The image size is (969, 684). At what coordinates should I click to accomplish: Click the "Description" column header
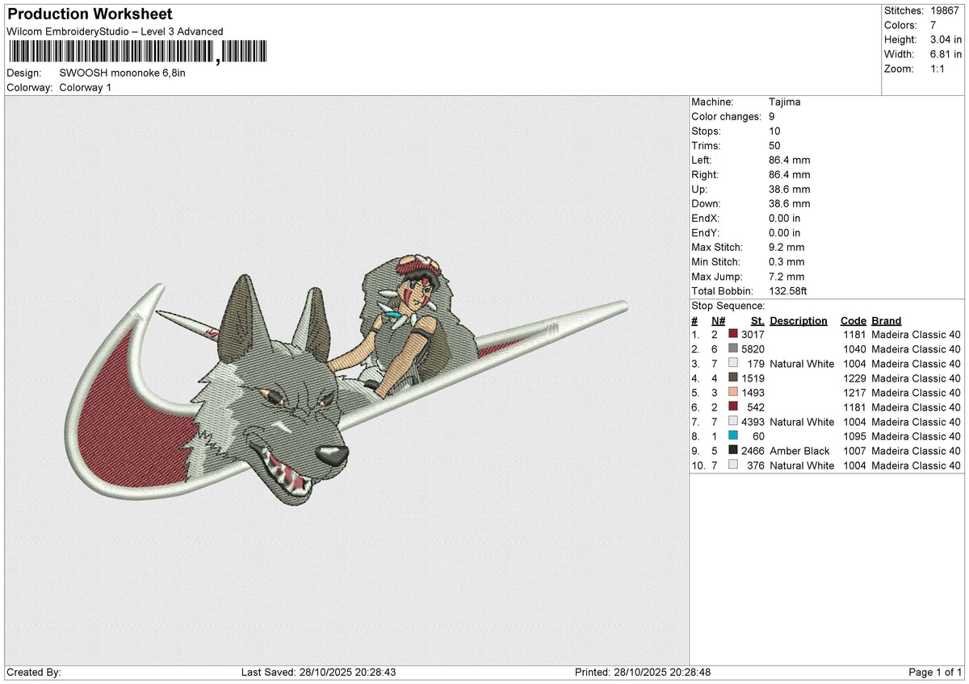pos(799,320)
